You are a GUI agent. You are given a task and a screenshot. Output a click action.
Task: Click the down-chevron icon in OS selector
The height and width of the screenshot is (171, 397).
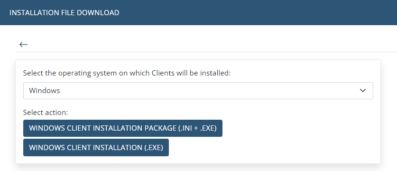coord(363,91)
